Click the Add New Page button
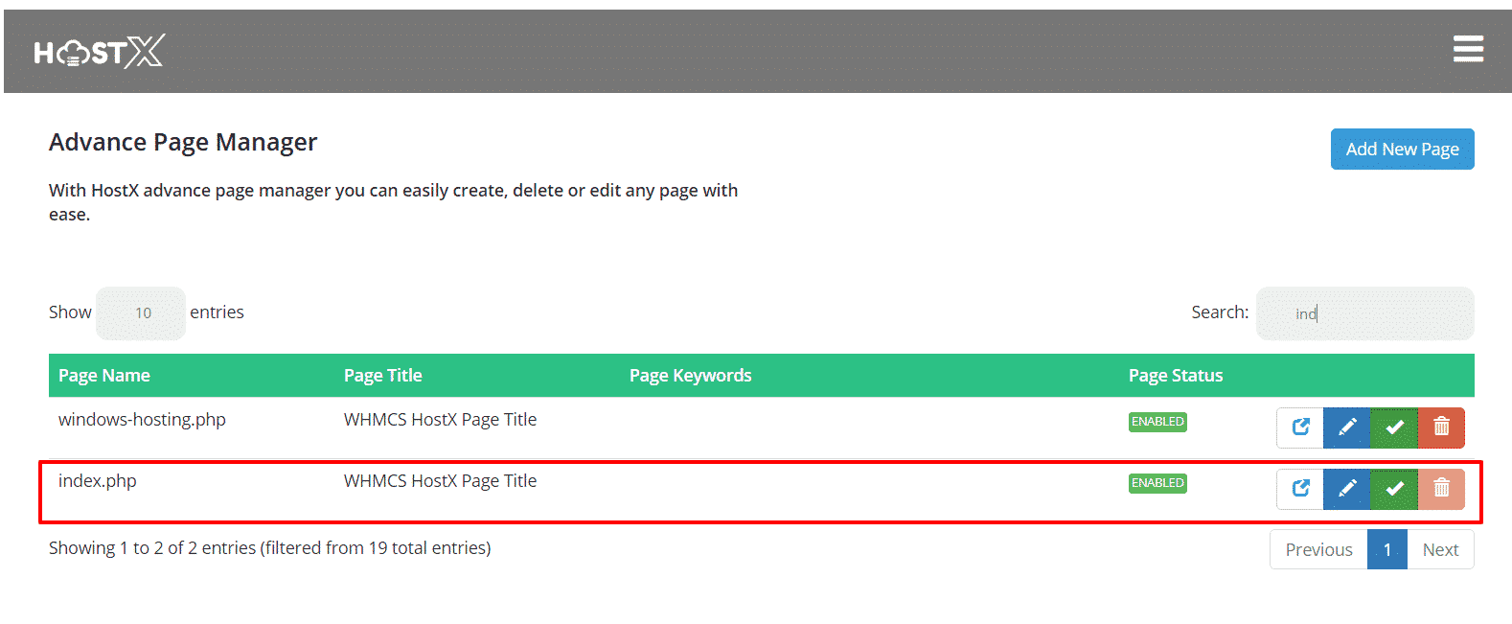1512x624 pixels. click(1401, 150)
